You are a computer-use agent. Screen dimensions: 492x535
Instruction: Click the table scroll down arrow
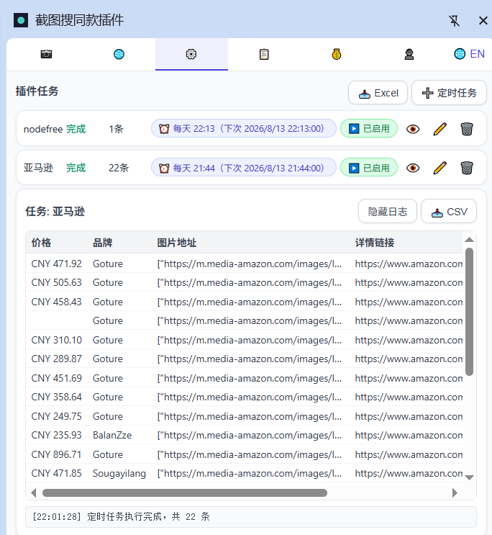pos(470,477)
